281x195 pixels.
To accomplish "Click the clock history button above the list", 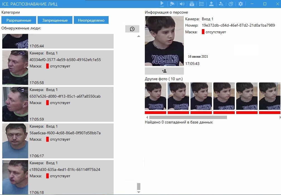I will [x=132, y=29].
